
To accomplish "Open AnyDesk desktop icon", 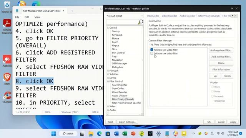I will 7,61.
